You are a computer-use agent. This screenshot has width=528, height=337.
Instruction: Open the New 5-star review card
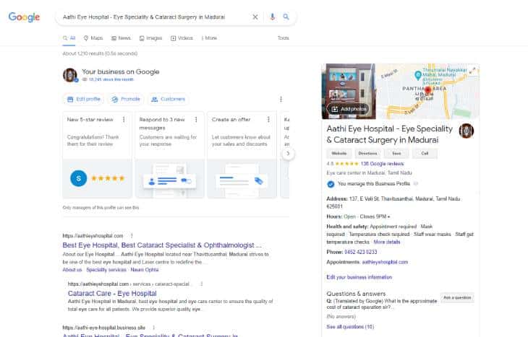tap(98, 154)
